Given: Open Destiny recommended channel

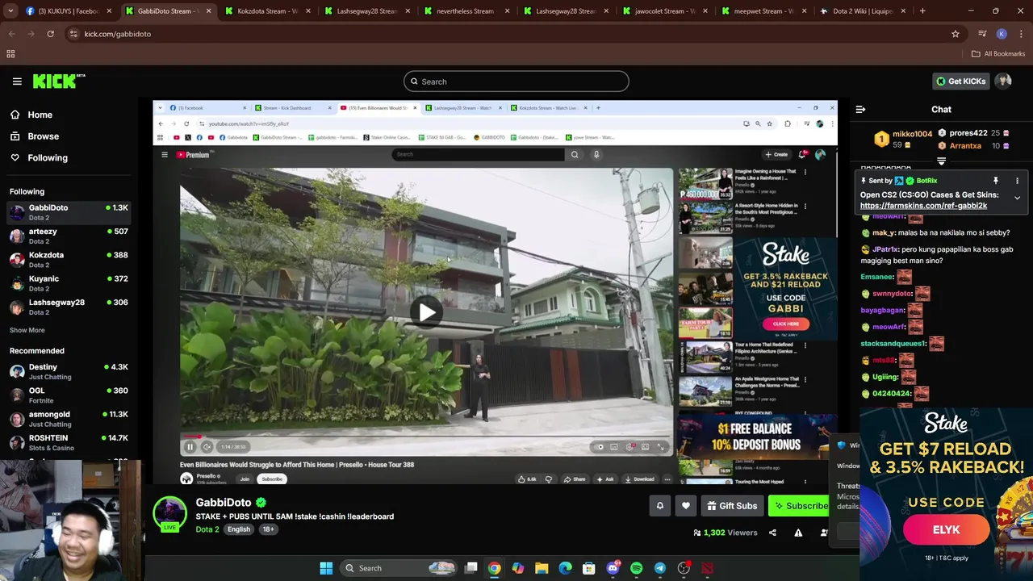Looking at the screenshot, I should [69, 371].
